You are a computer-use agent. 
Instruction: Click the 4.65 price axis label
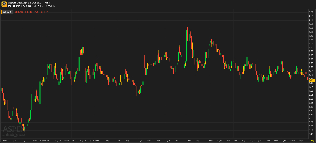point(311,40)
